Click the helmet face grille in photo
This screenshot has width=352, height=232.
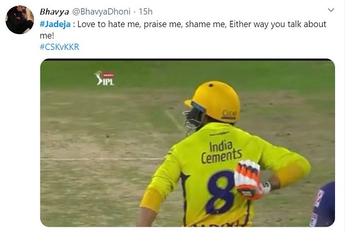pos(192,119)
